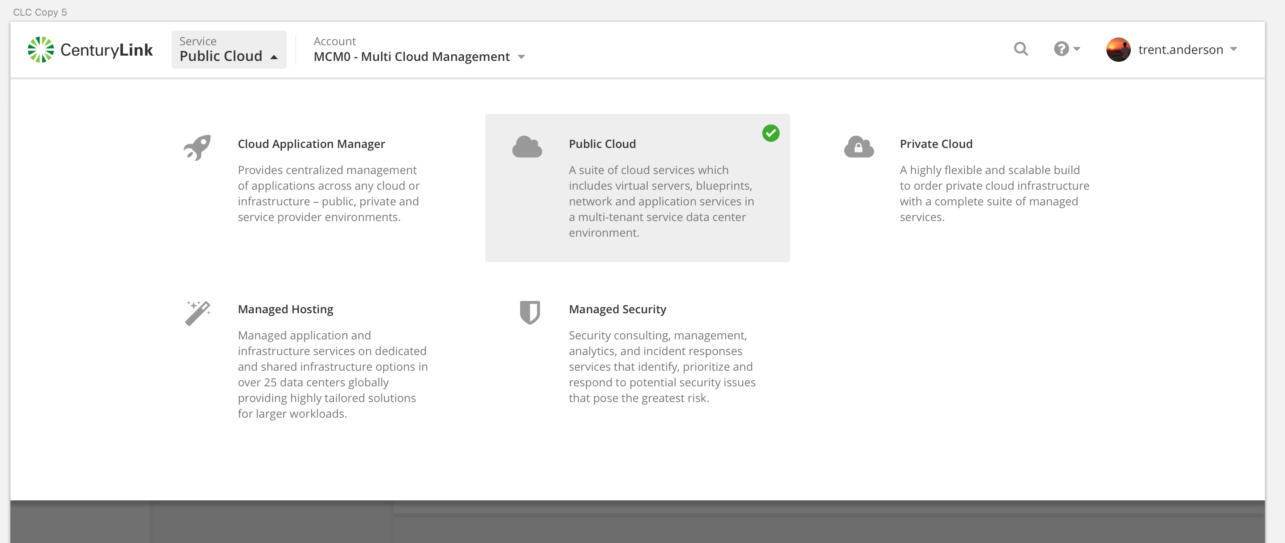
Task: Click the Managed Hosting magic wand icon
Action: [x=198, y=313]
